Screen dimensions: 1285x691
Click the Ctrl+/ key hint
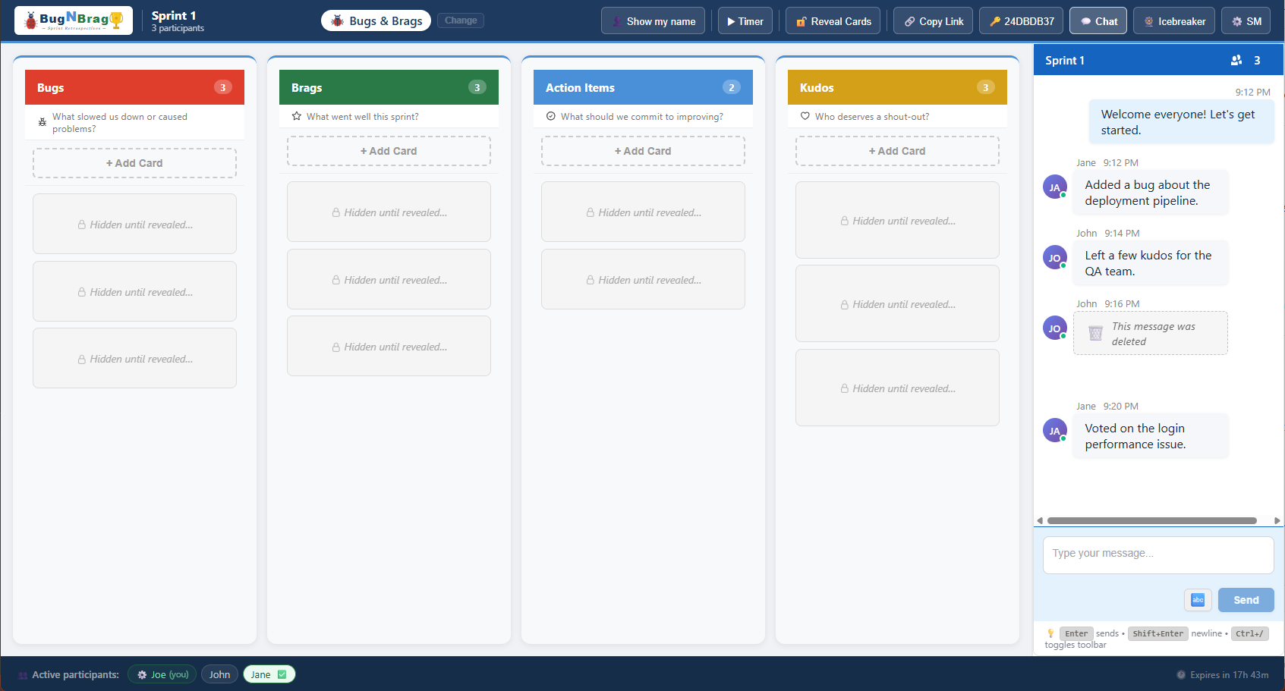pos(1249,634)
